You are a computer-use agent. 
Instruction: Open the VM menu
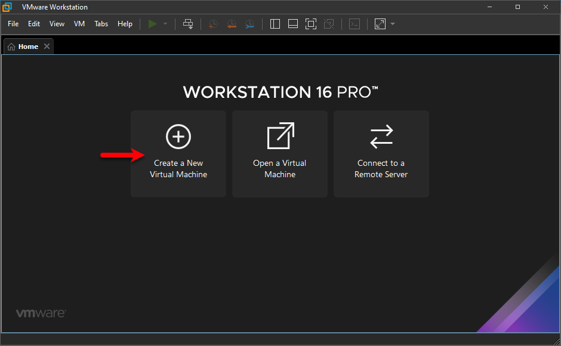[x=79, y=24]
